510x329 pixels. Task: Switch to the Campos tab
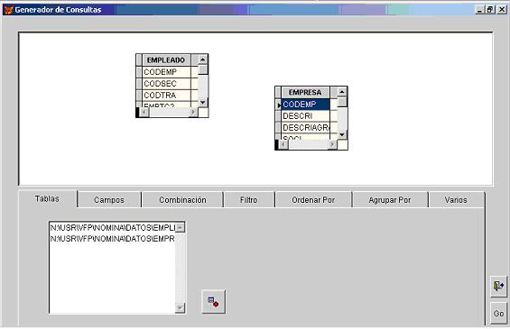tap(109, 200)
